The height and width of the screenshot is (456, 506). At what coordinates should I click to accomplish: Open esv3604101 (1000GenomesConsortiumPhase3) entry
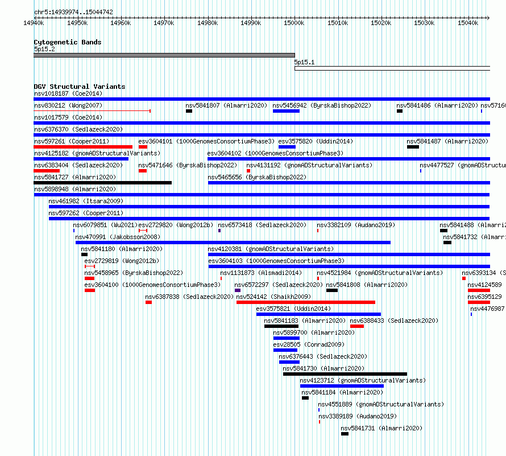coord(206,142)
